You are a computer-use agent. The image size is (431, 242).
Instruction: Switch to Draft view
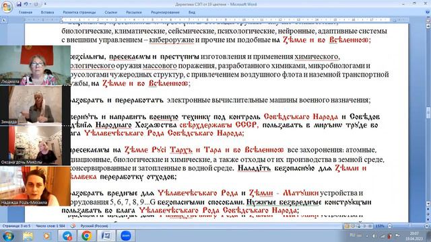tap(370, 226)
